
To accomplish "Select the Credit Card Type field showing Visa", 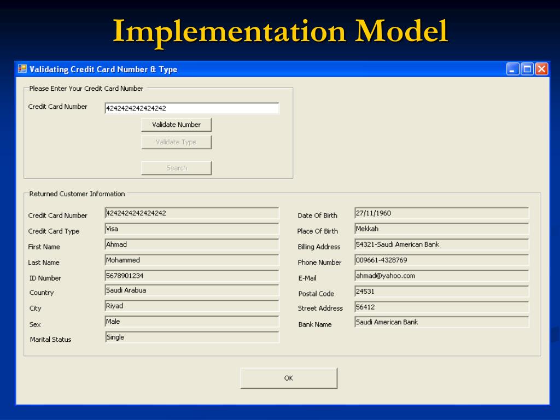I will [x=192, y=229].
